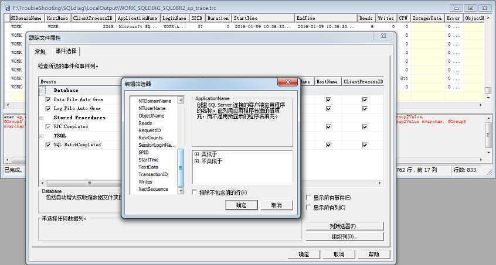Enable the show all columns checkbox
This screenshot has width=496, height=265.
[x=308, y=207]
